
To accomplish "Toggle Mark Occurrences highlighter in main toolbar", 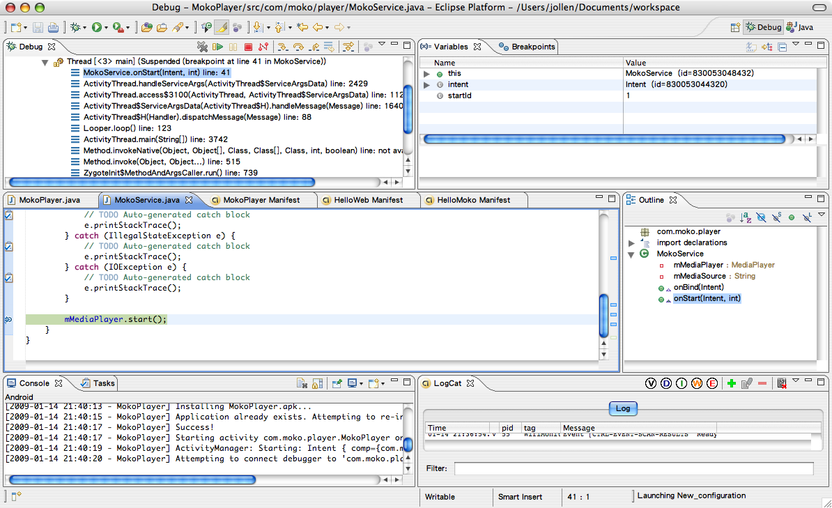I will (x=222, y=27).
